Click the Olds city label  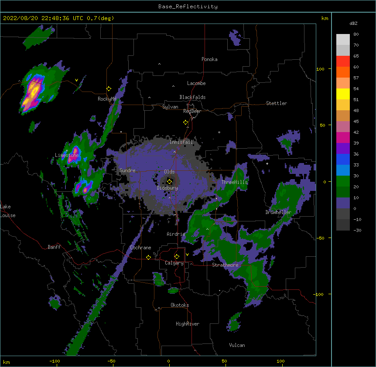coord(169,172)
